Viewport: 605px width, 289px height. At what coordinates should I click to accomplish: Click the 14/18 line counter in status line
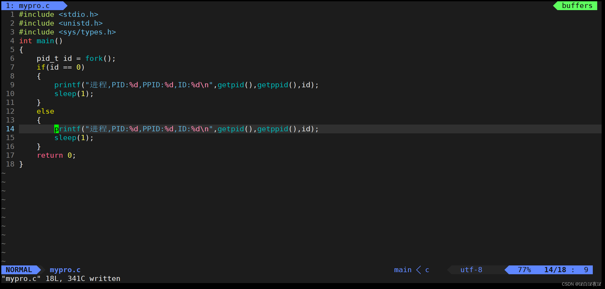pyautogui.click(x=555, y=270)
